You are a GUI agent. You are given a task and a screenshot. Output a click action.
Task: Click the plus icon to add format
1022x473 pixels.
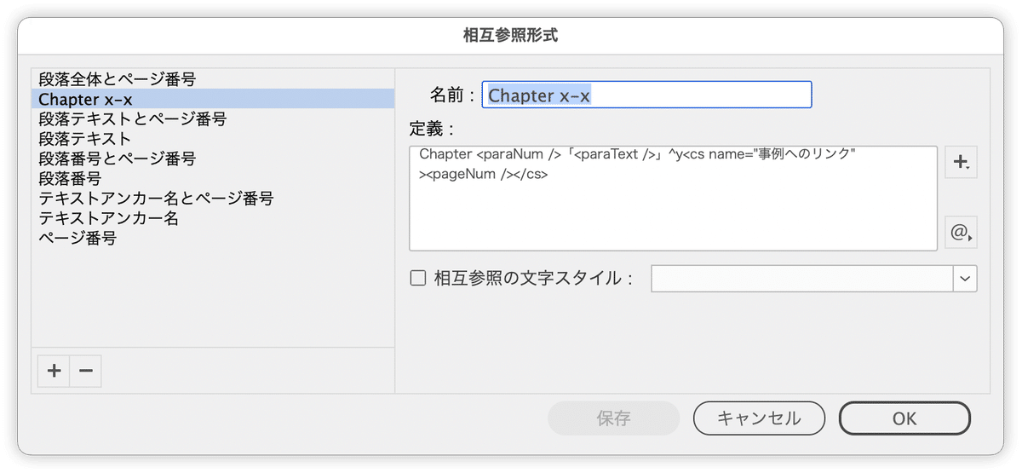point(54,371)
